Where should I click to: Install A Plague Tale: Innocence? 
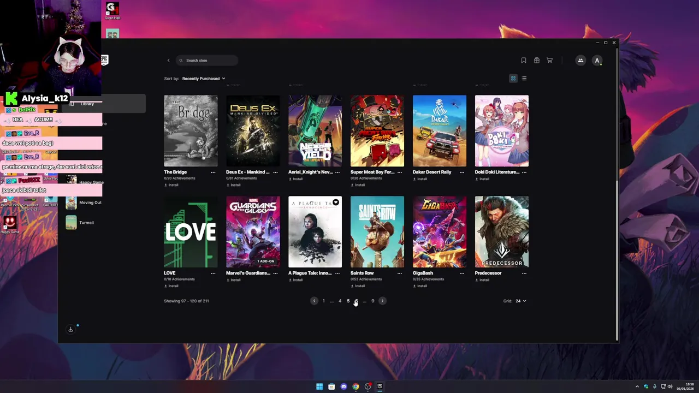pyautogui.click(x=296, y=280)
